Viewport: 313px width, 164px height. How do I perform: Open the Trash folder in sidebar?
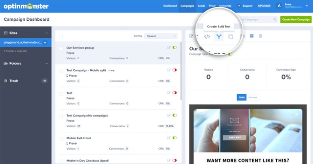[14, 81]
